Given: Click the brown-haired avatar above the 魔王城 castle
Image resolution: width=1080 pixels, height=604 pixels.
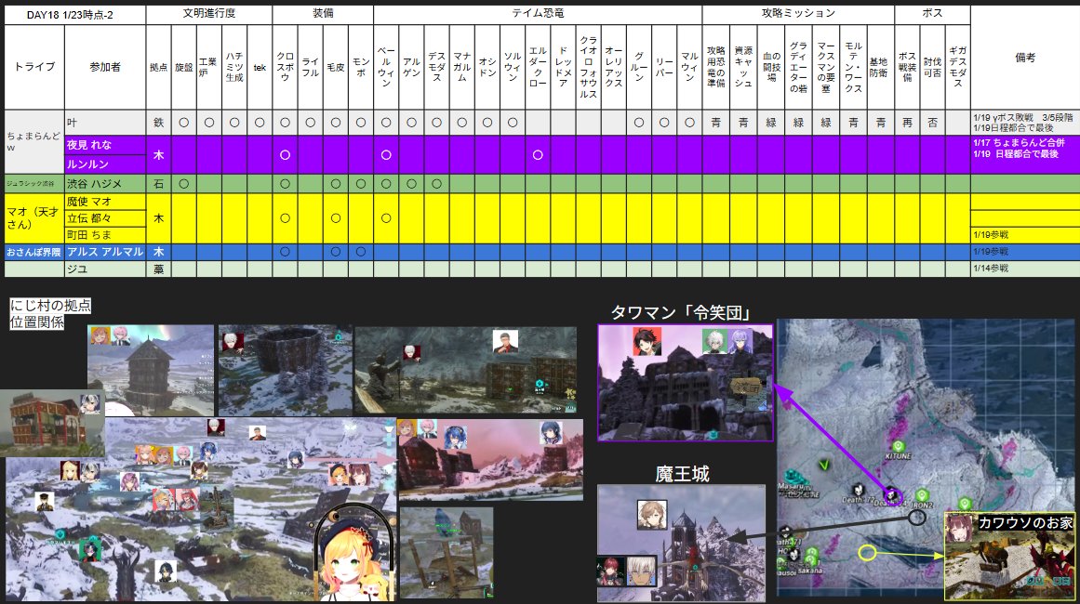Looking at the screenshot, I should (651, 515).
